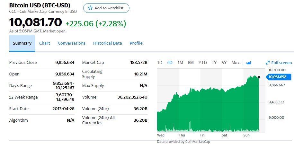Image resolution: width=294 pixels, height=148 pixels.
Task: Switch to the Chart tab
Action: tap(45, 43)
